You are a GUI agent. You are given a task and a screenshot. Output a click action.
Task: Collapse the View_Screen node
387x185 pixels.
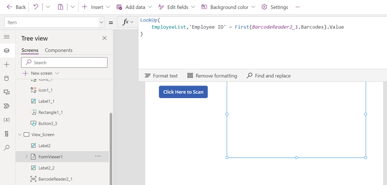(19, 135)
